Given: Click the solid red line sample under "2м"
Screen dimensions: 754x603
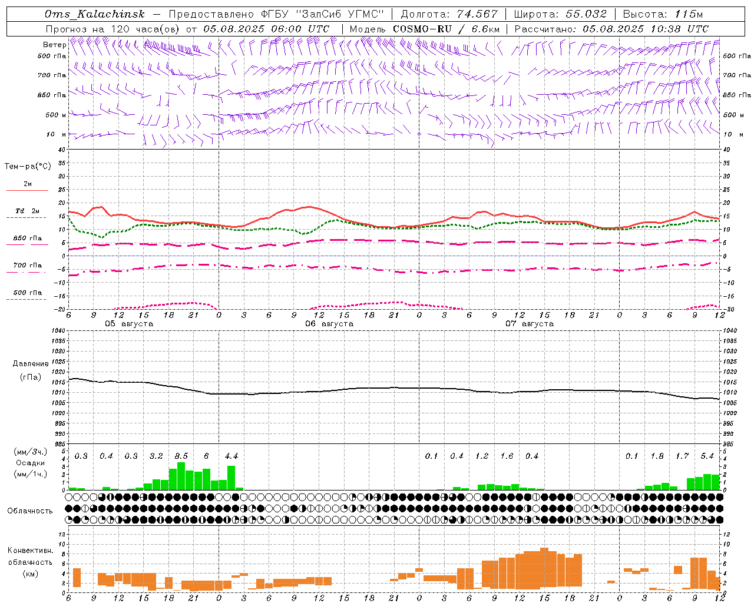Looking at the screenshot, I should 27,190.
